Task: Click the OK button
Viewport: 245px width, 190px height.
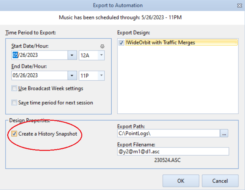Action: pos(181,181)
